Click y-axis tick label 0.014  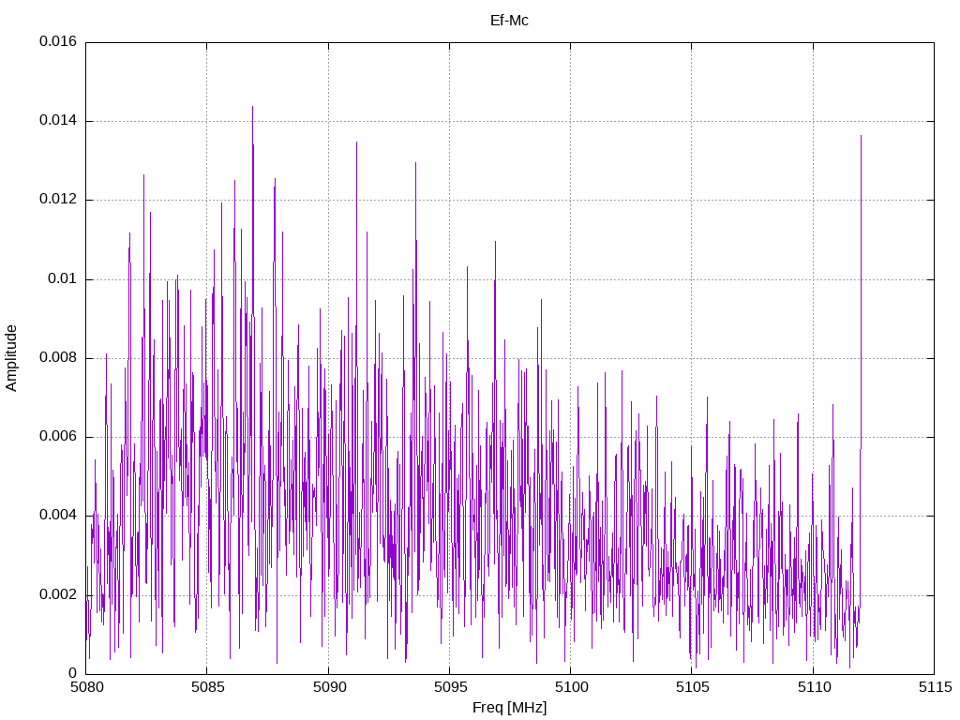tap(58, 121)
